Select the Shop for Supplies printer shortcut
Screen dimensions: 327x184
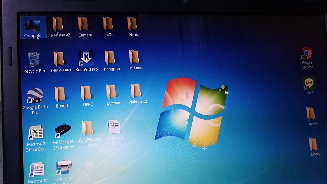click(64, 171)
